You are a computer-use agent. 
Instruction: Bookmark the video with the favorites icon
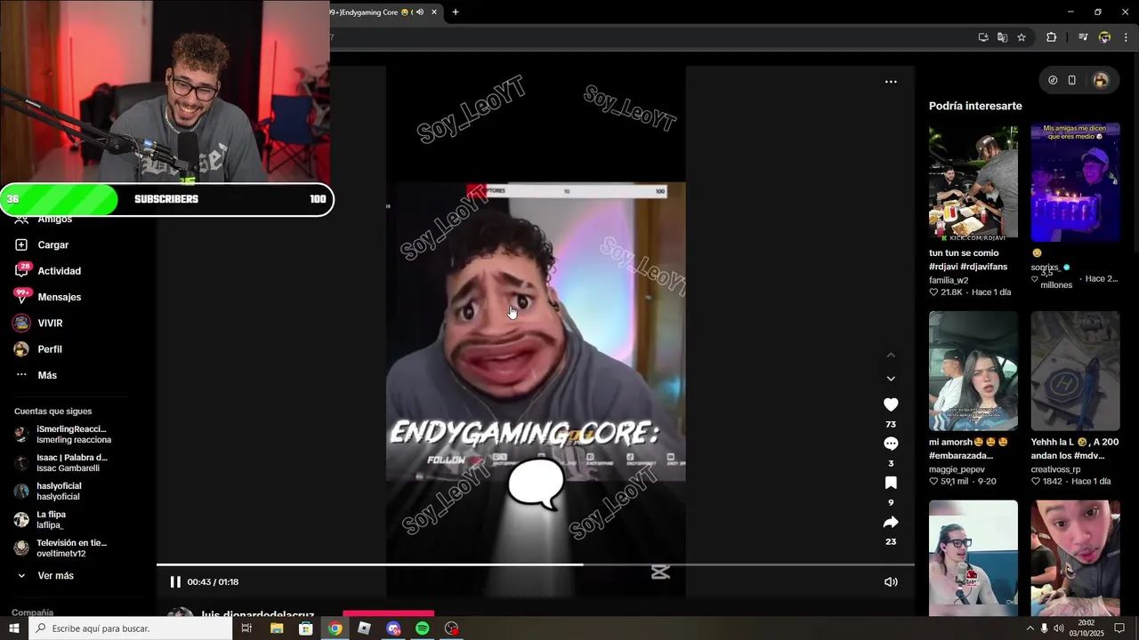click(891, 483)
